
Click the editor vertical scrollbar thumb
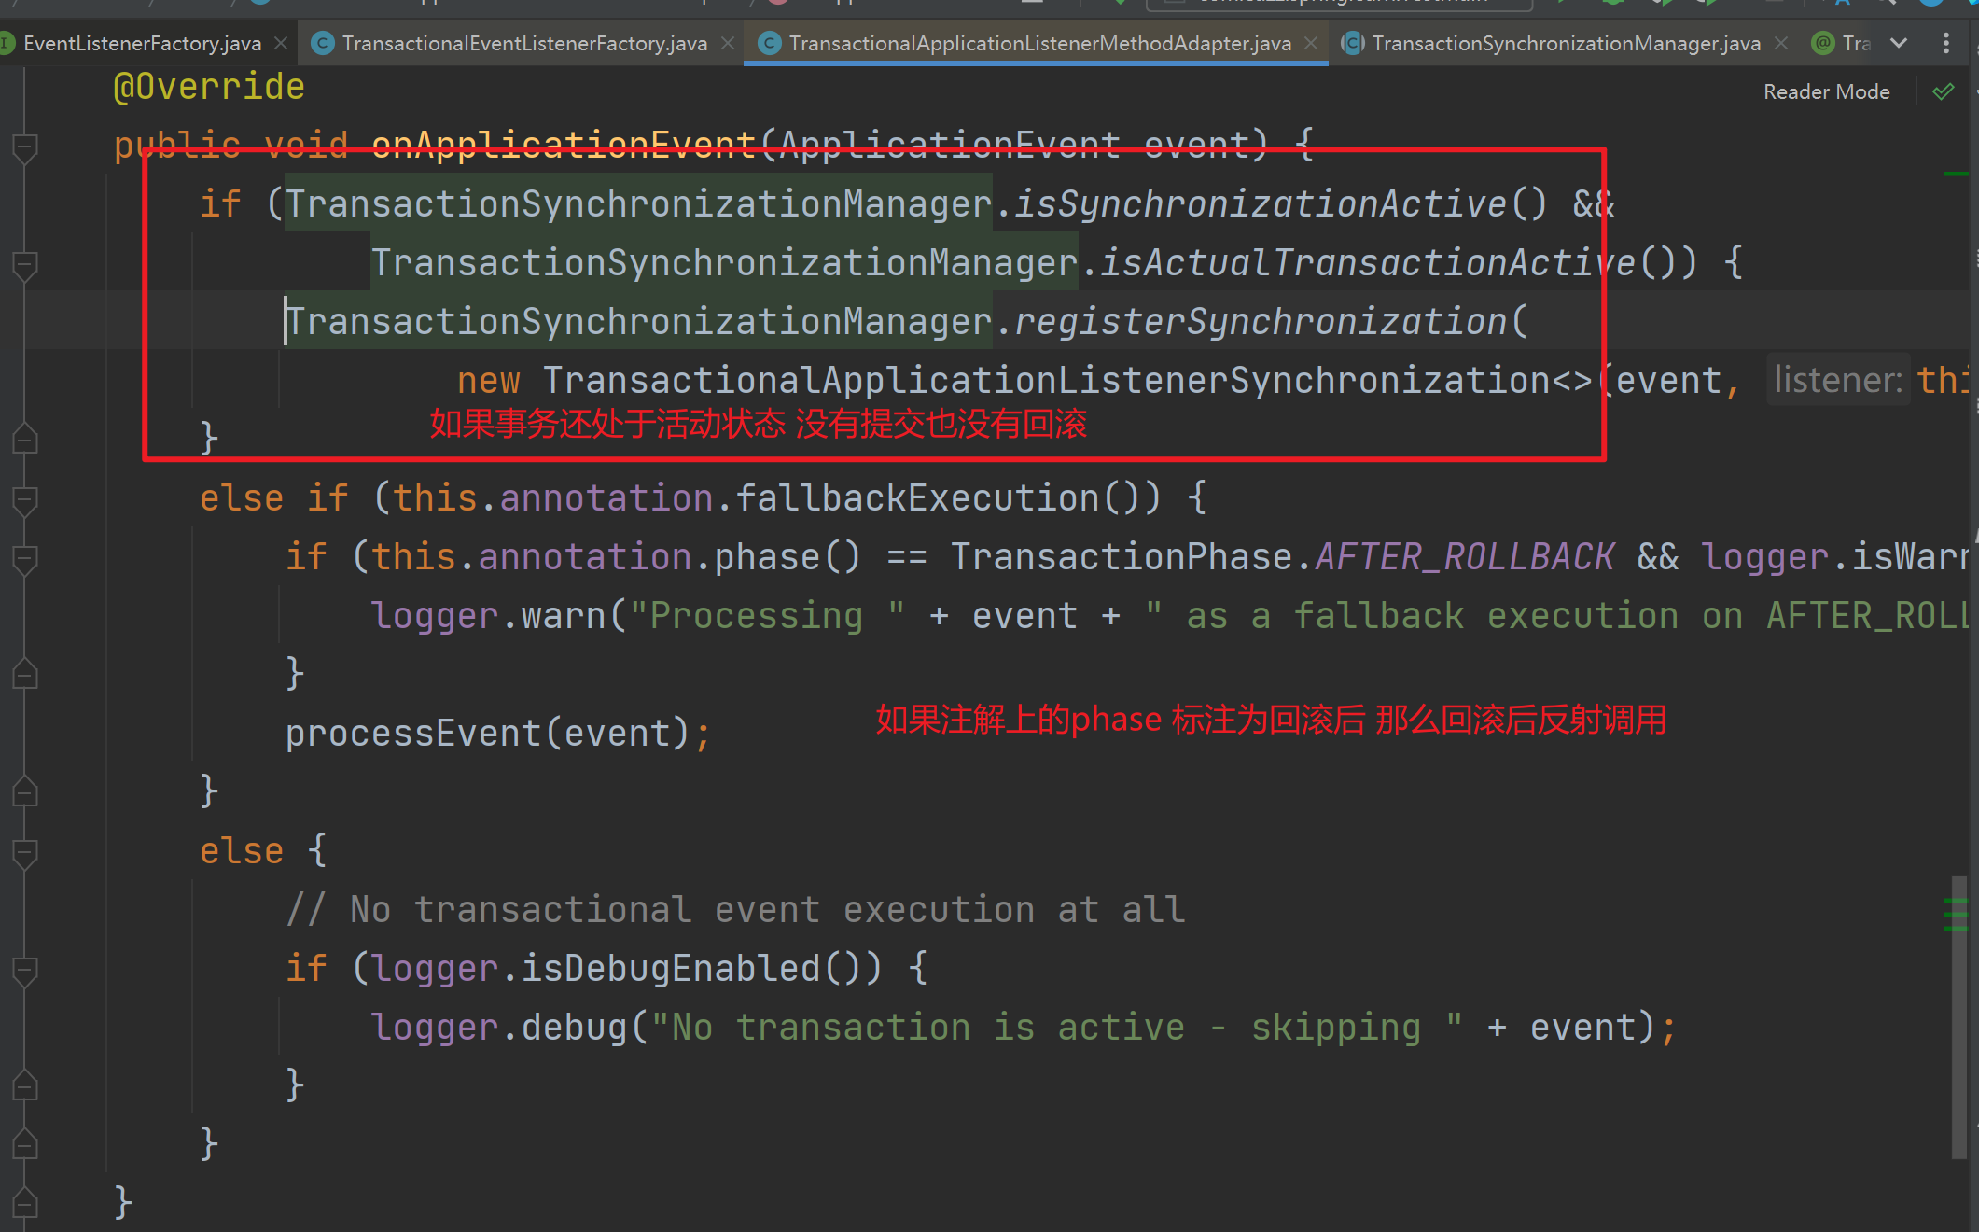1959,1017
